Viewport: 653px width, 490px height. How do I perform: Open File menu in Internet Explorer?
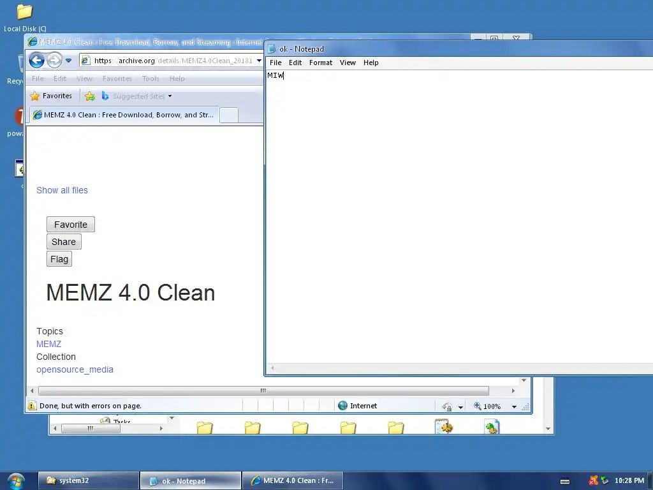pyautogui.click(x=38, y=78)
